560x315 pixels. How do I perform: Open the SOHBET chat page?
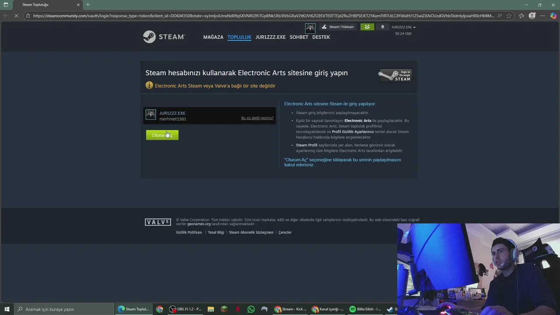tap(299, 37)
